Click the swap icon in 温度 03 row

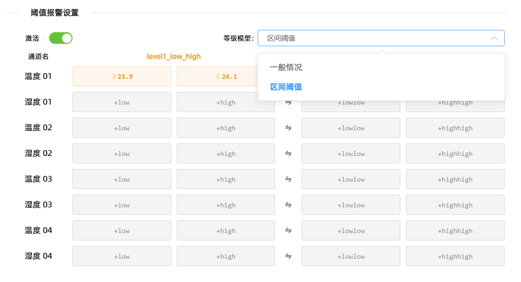pyautogui.click(x=288, y=179)
